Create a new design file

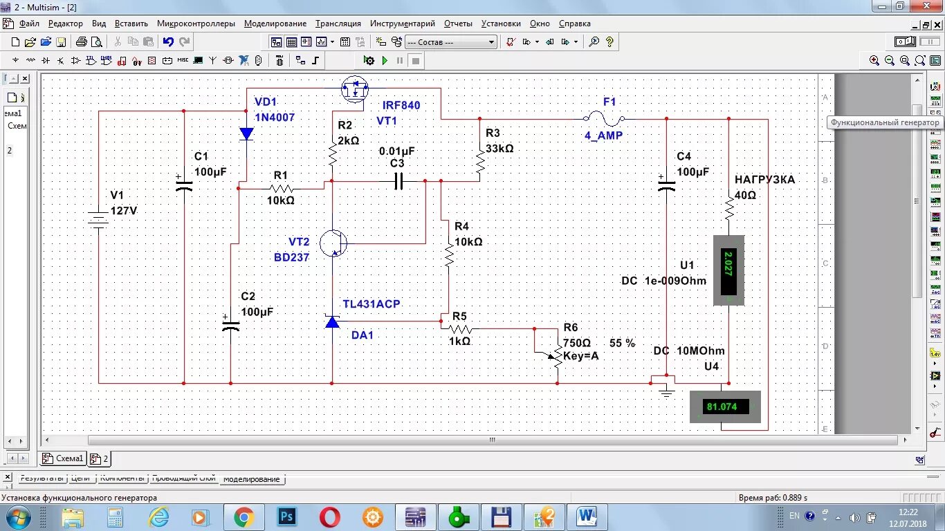(x=15, y=41)
